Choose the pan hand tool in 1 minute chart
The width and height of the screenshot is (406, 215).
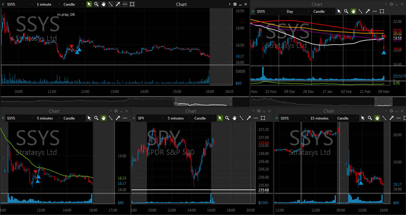point(104,4)
